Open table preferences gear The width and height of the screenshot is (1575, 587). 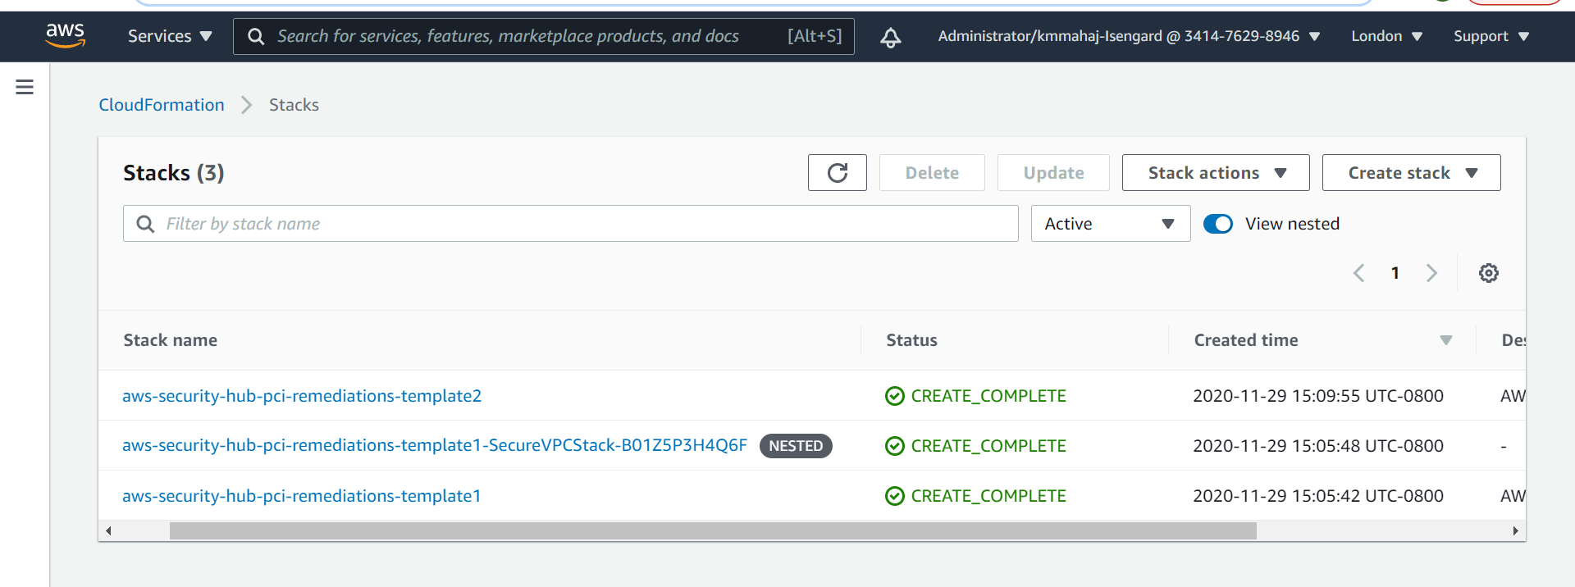[x=1489, y=273]
